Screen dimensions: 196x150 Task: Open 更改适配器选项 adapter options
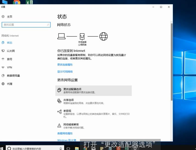[94, 91]
